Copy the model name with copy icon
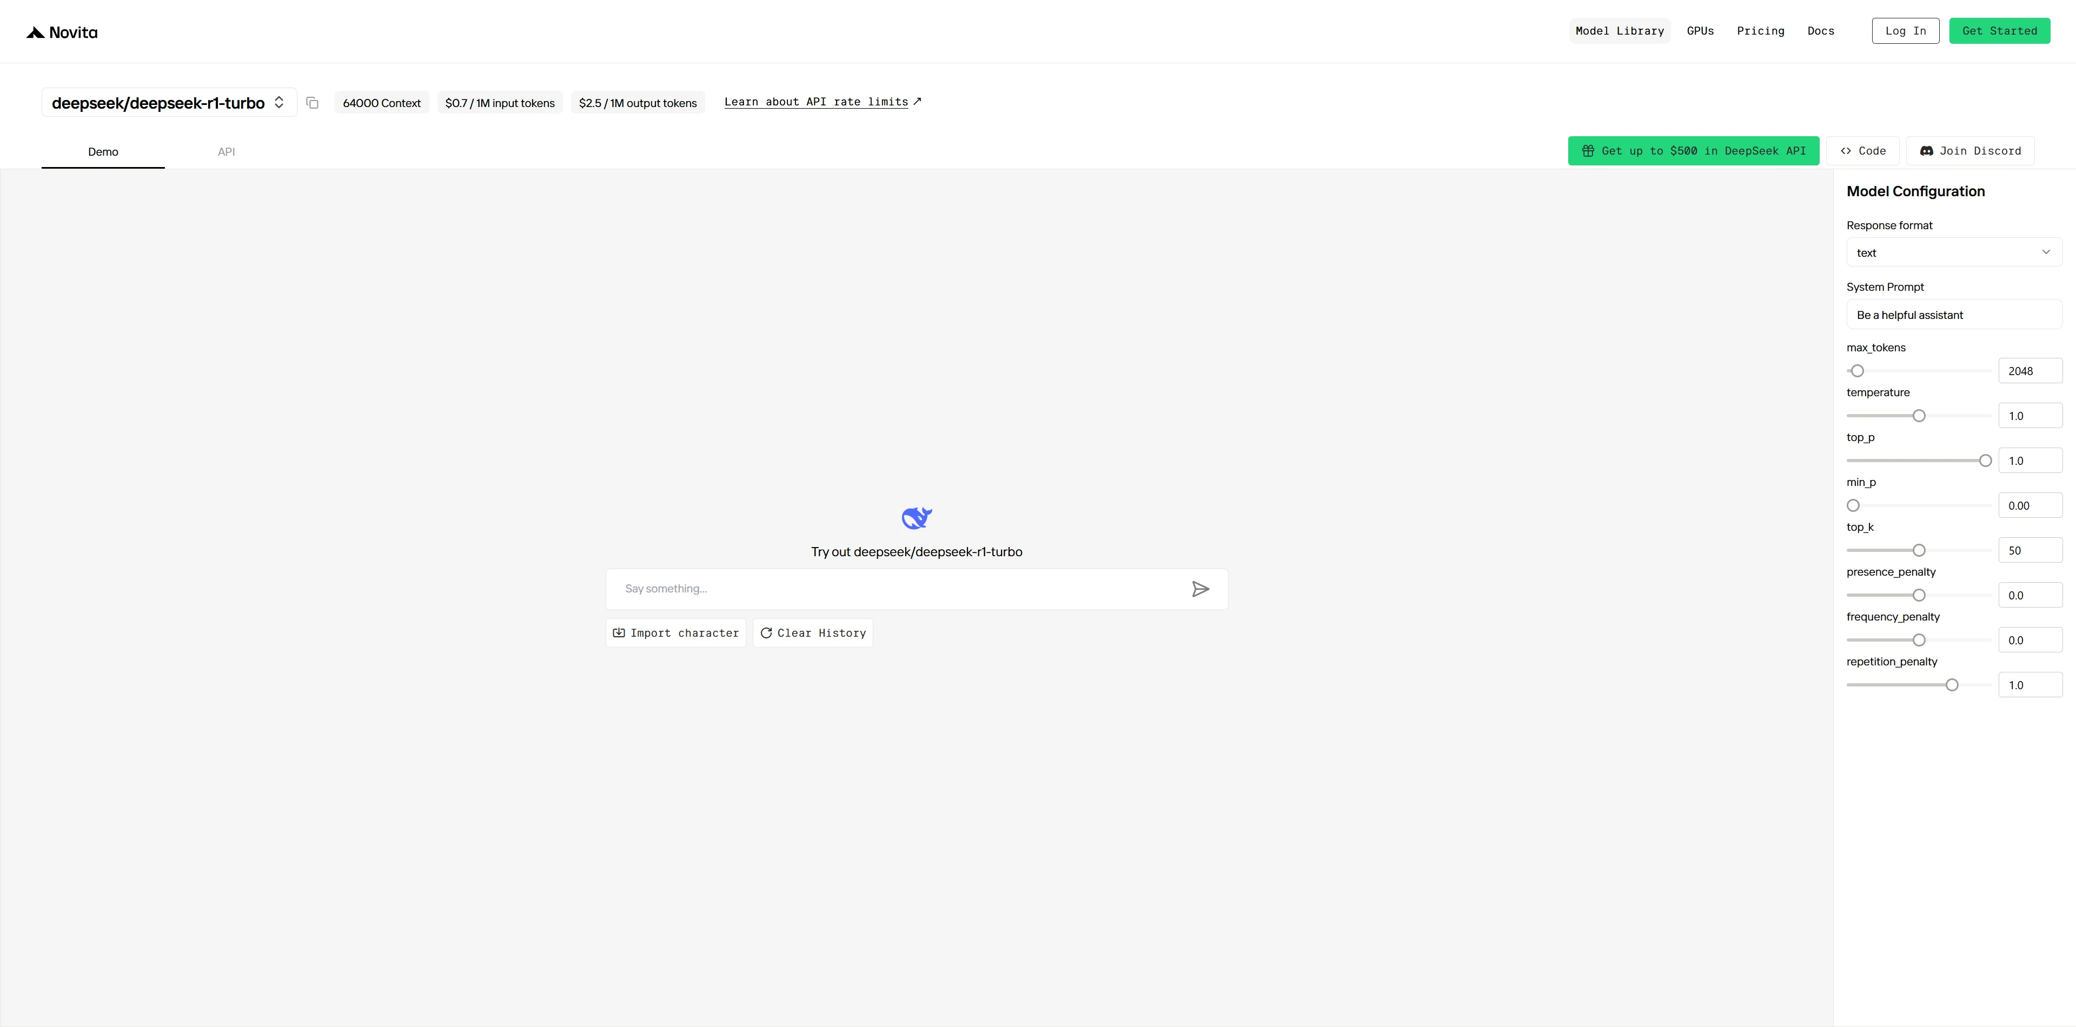Screen dimensions: 2076x1027 (313, 103)
